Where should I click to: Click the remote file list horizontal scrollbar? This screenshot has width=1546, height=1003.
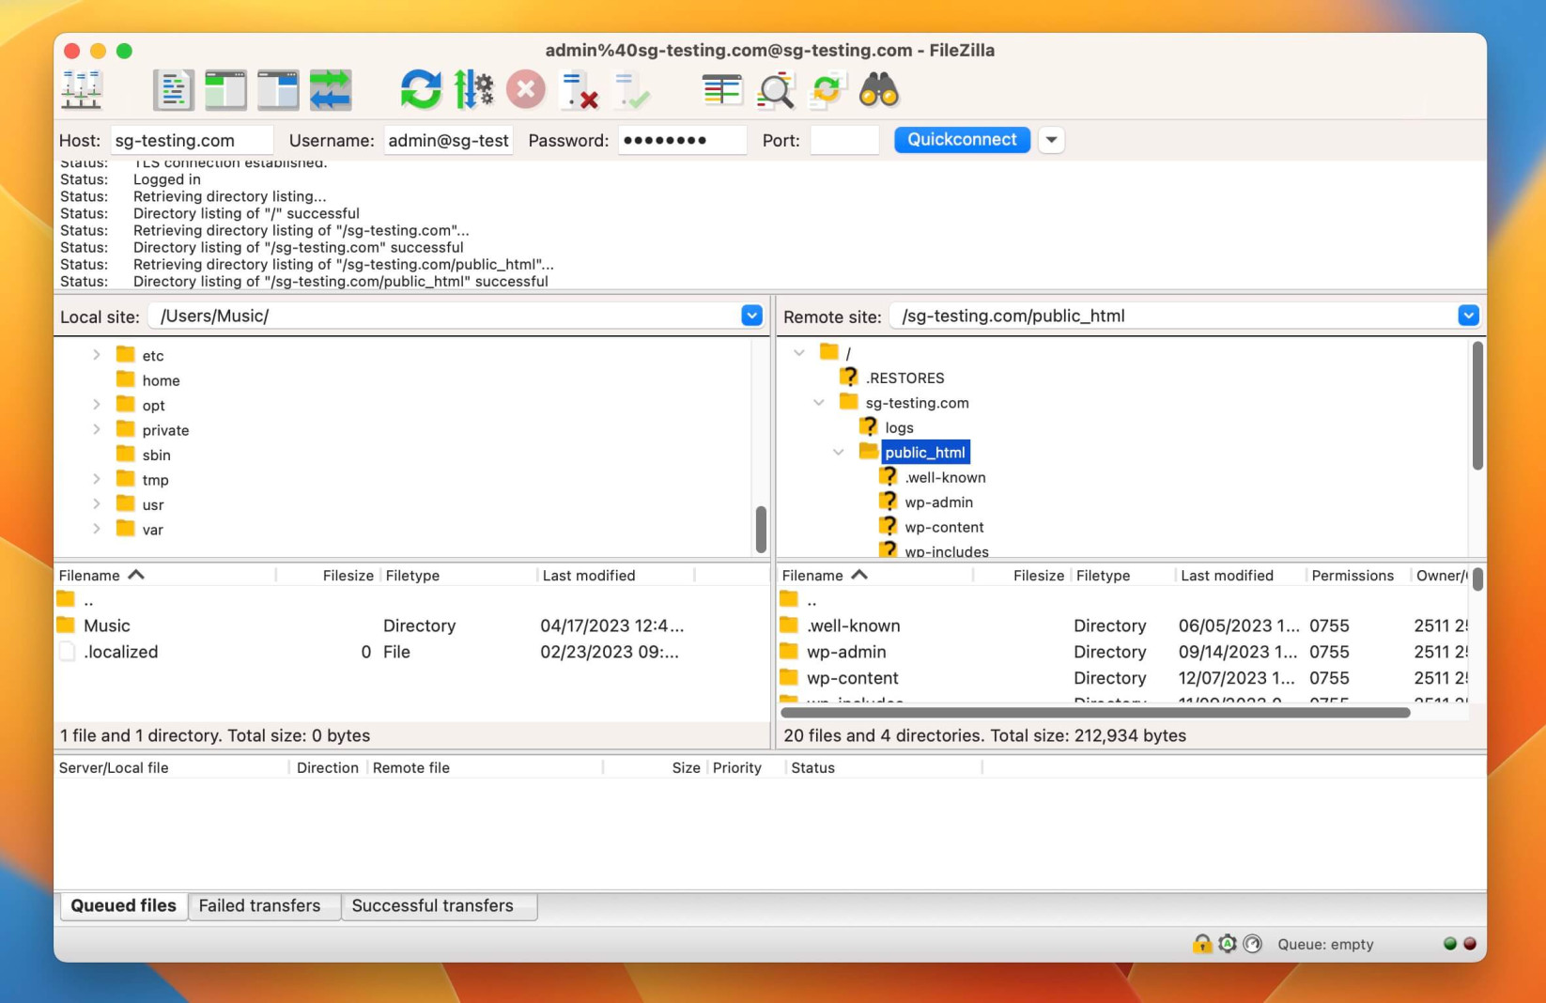click(1095, 712)
